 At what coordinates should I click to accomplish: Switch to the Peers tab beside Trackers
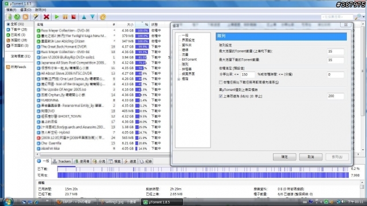[82, 161]
